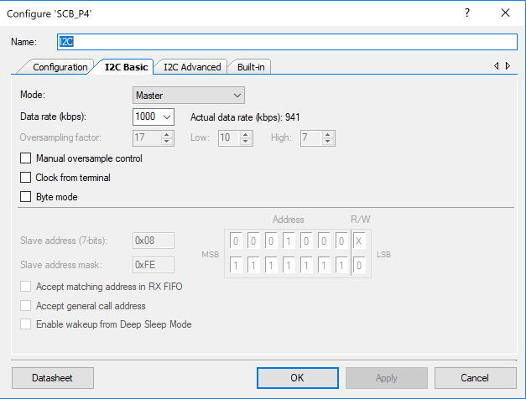Select the Built-in tab

point(251,67)
